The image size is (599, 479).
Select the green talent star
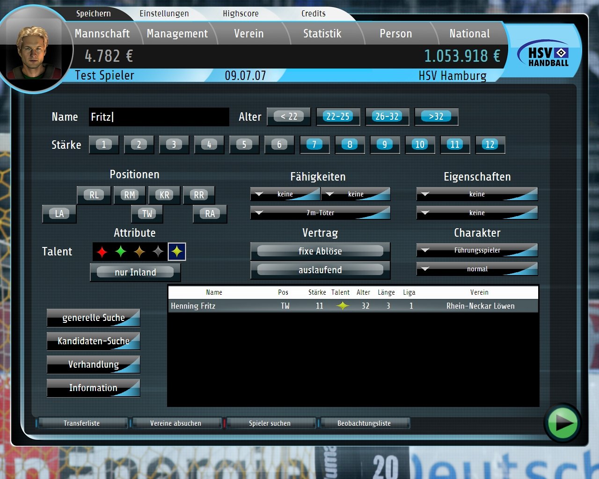click(x=121, y=252)
